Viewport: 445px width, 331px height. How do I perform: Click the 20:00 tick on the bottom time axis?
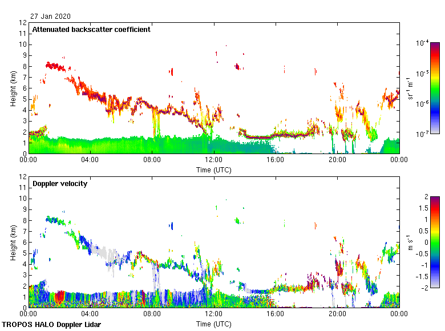pos(337,314)
